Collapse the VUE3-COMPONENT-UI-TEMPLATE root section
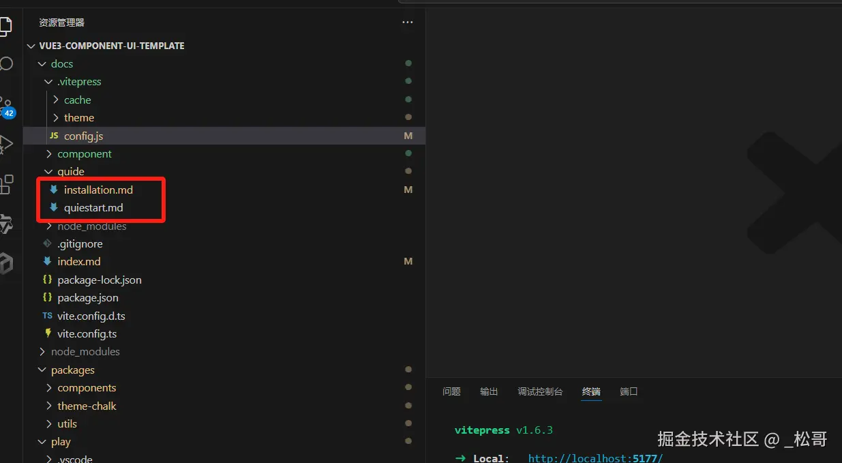Viewport: 842px width, 463px height. point(31,46)
